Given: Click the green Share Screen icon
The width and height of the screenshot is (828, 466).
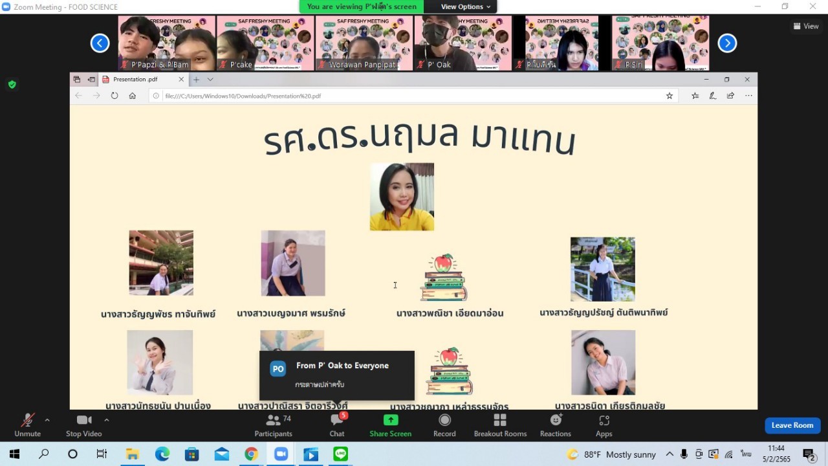Looking at the screenshot, I should (390, 420).
